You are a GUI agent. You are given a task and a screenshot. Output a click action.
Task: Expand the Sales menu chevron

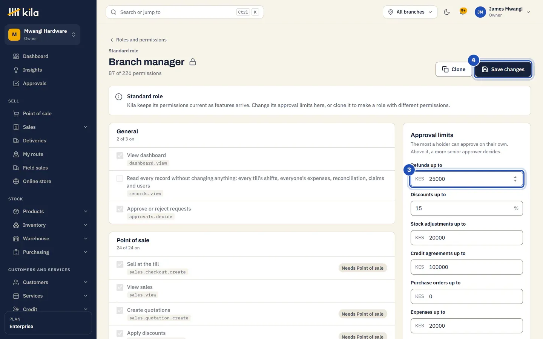pyautogui.click(x=86, y=127)
